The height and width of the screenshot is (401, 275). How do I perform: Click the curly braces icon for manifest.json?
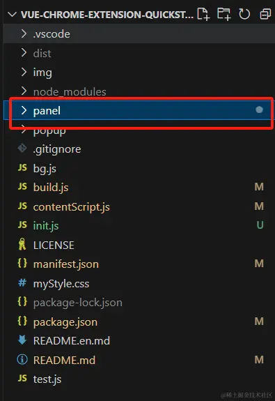22,263
